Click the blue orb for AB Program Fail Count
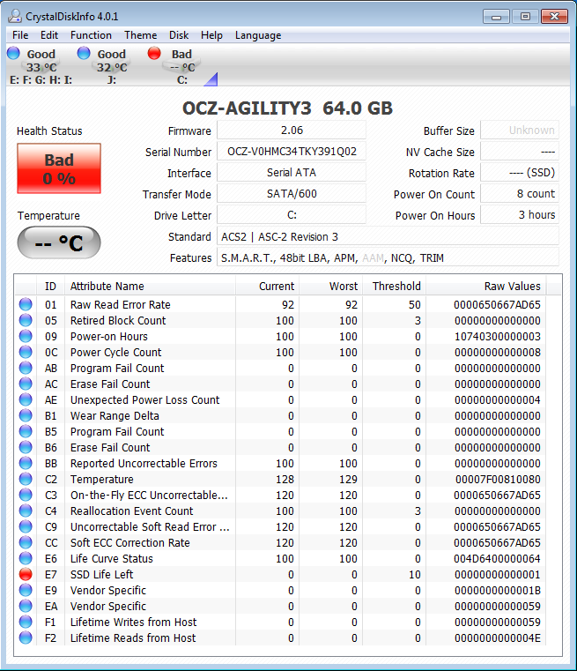Image resolution: width=577 pixels, height=671 pixels. point(26,368)
